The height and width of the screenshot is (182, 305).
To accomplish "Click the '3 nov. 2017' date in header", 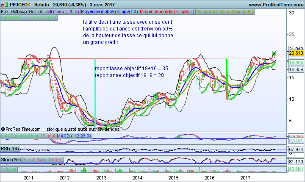I will click(x=103, y=5).
